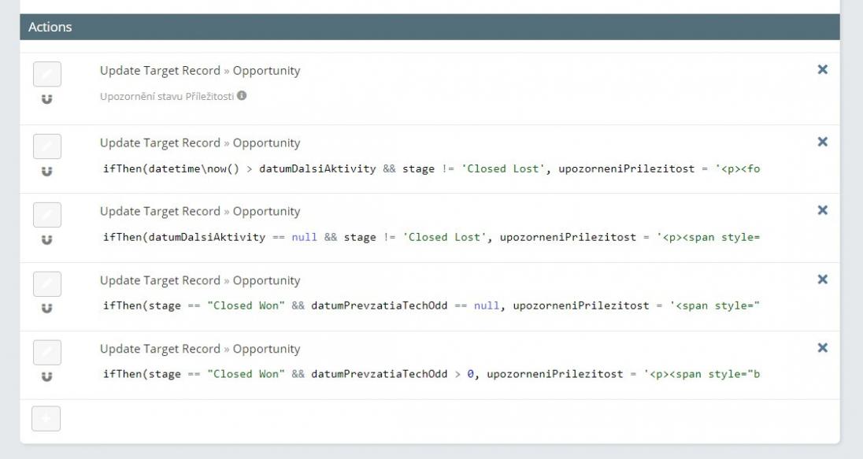Edit the datumPrevzatiaTechOdd == null action
Viewport: 863px width, 459px height.
pos(46,284)
